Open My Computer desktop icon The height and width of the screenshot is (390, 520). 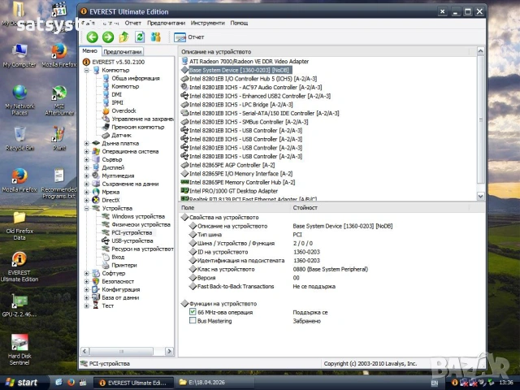tap(19, 56)
